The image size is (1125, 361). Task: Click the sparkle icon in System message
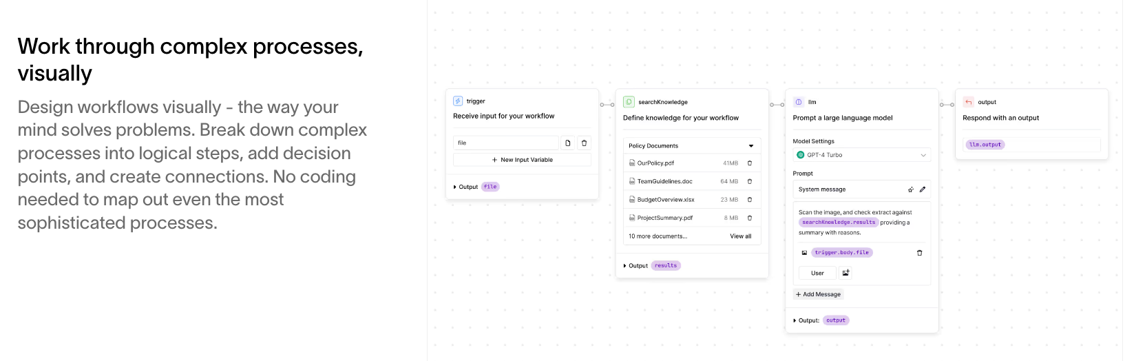[x=911, y=189]
